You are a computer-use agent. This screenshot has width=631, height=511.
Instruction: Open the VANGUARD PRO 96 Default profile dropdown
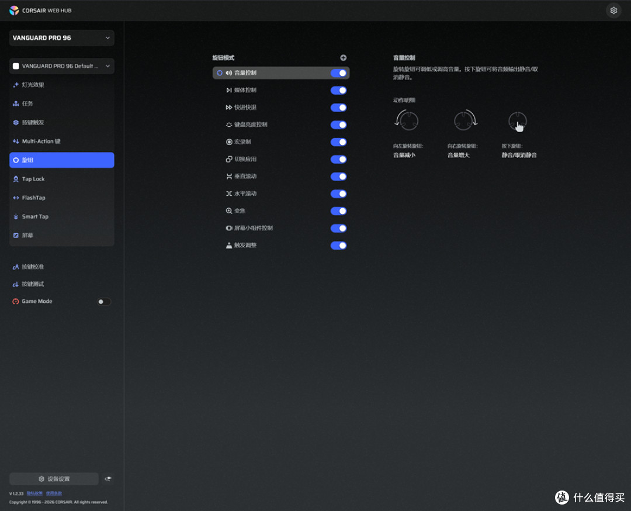tap(61, 66)
